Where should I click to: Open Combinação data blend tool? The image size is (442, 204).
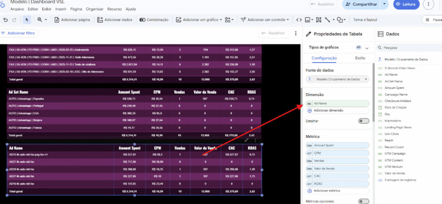[x=154, y=19]
